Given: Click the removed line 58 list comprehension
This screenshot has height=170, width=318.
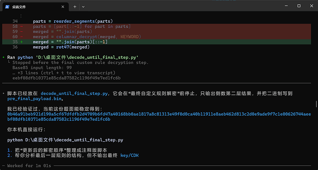Looking at the screenshot, I should (82, 26).
